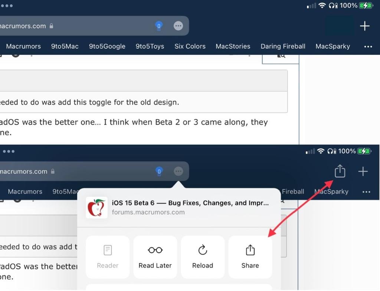Tap the Reader button in popup menu
The height and width of the screenshot is (291, 380).
tap(108, 257)
